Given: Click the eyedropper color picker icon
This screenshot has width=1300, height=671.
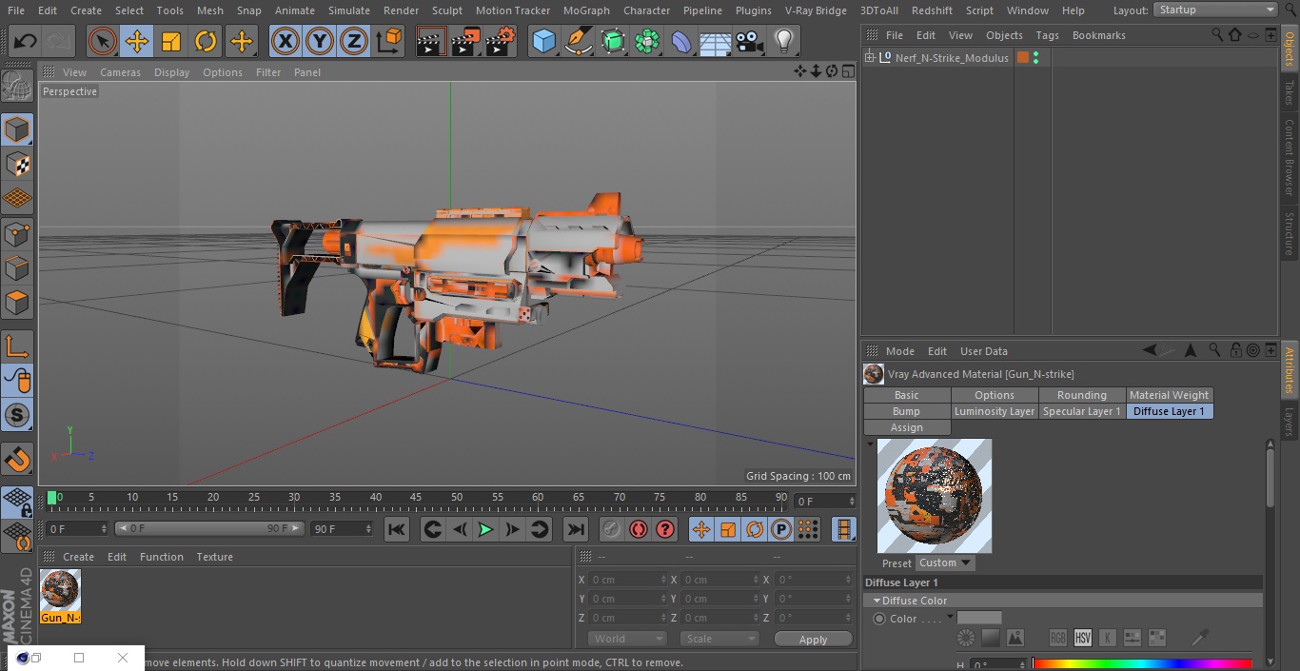Looking at the screenshot, I should 1200,637.
